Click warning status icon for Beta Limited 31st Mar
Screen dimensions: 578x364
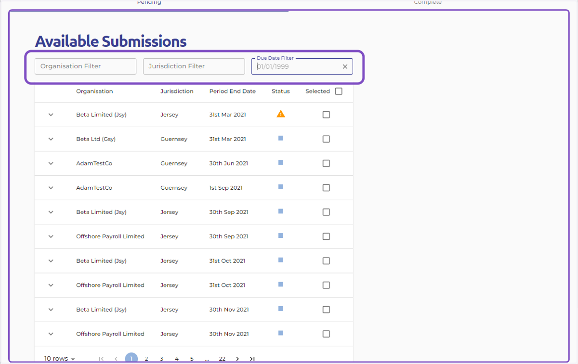pos(281,114)
